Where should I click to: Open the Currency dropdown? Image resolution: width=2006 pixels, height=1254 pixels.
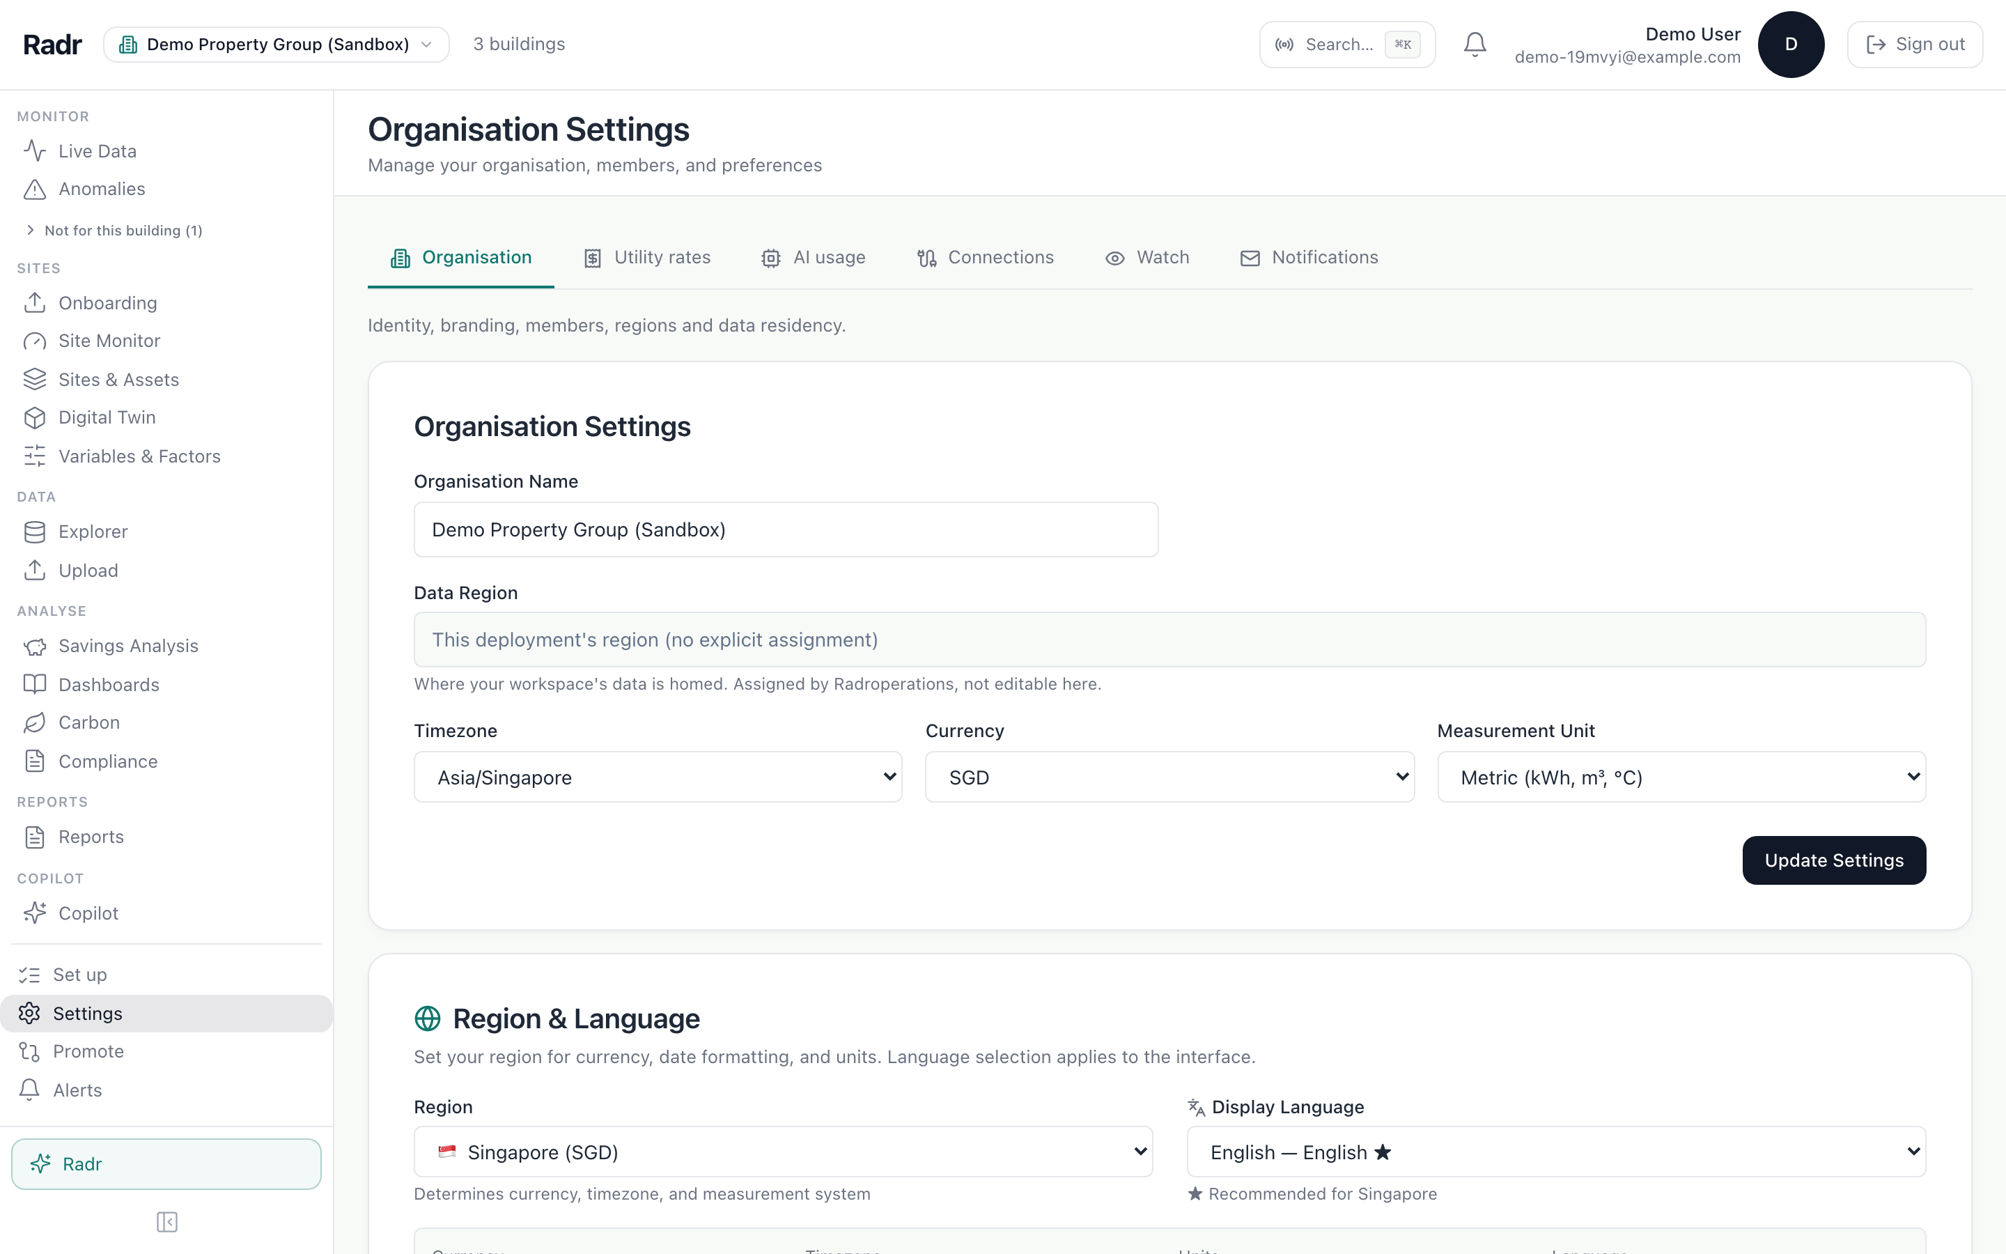pyautogui.click(x=1169, y=777)
